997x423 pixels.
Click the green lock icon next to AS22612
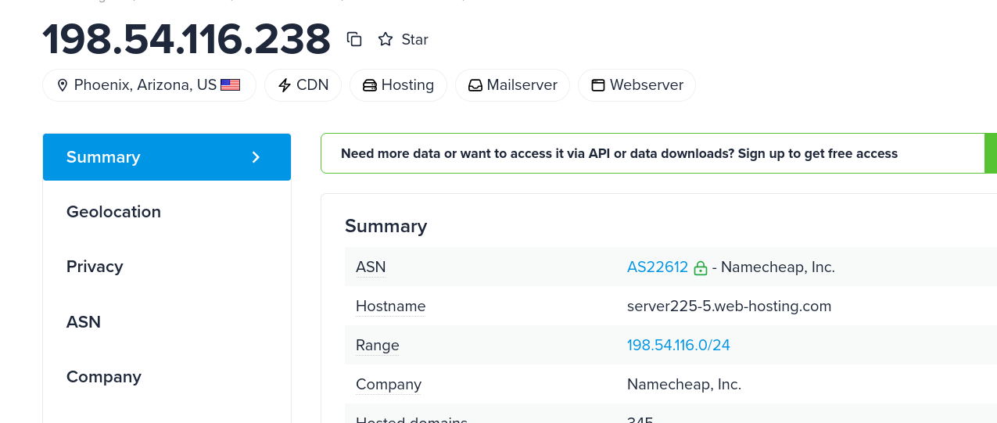[701, 268]
